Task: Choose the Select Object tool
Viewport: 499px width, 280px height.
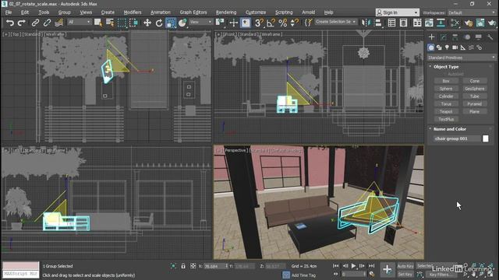Action: tap(97, 23)
